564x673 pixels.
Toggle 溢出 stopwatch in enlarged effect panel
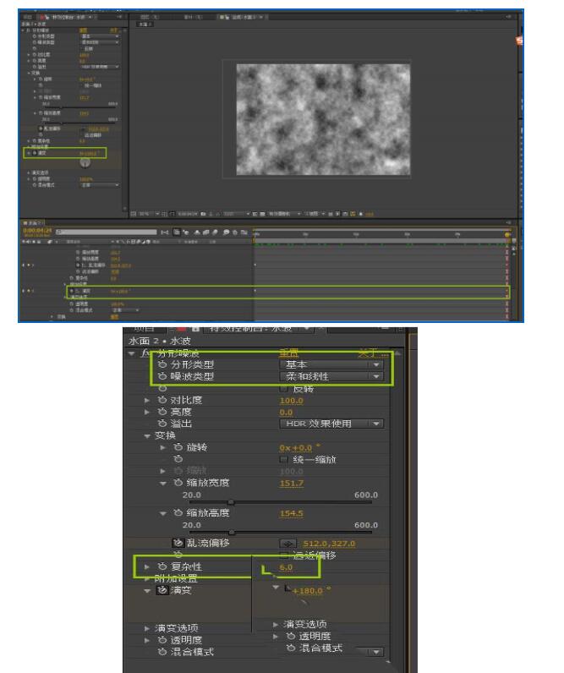[x=162, y=424]
